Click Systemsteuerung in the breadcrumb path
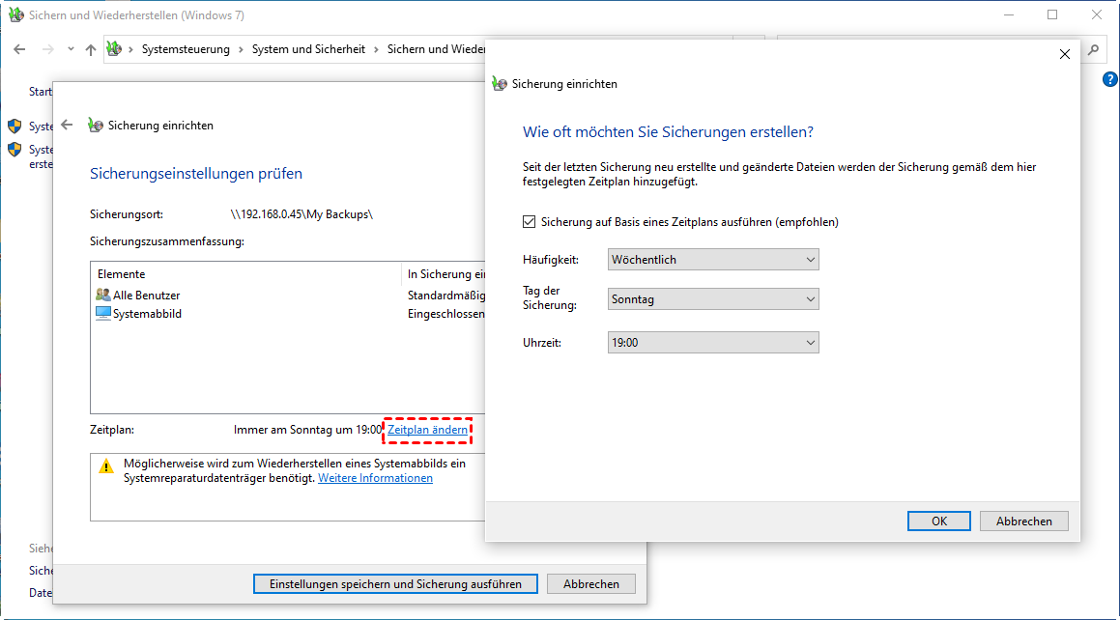The image size is (1120, 620). coord(186,49)
